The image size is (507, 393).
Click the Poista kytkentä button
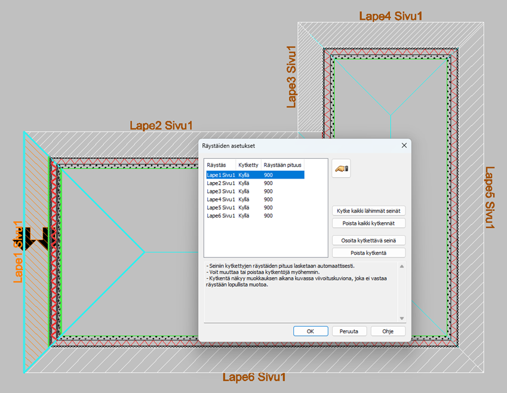pos(368,253)
